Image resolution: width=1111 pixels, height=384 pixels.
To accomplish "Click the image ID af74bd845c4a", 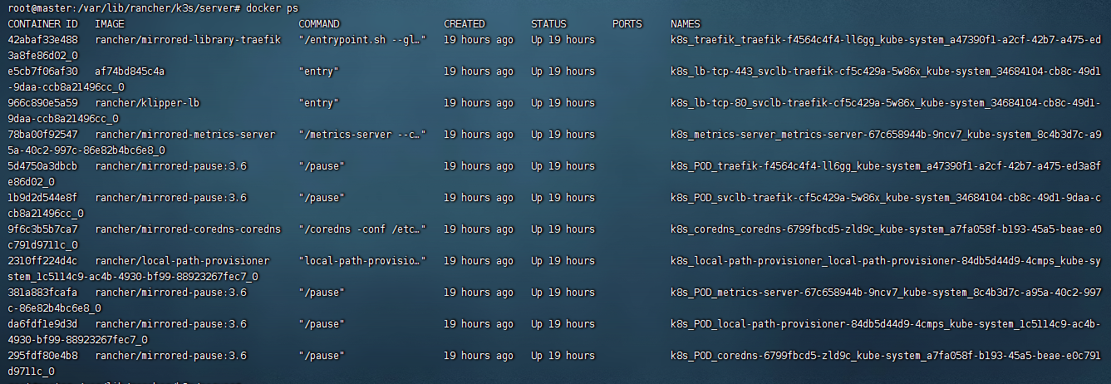I will click(130, 71).
